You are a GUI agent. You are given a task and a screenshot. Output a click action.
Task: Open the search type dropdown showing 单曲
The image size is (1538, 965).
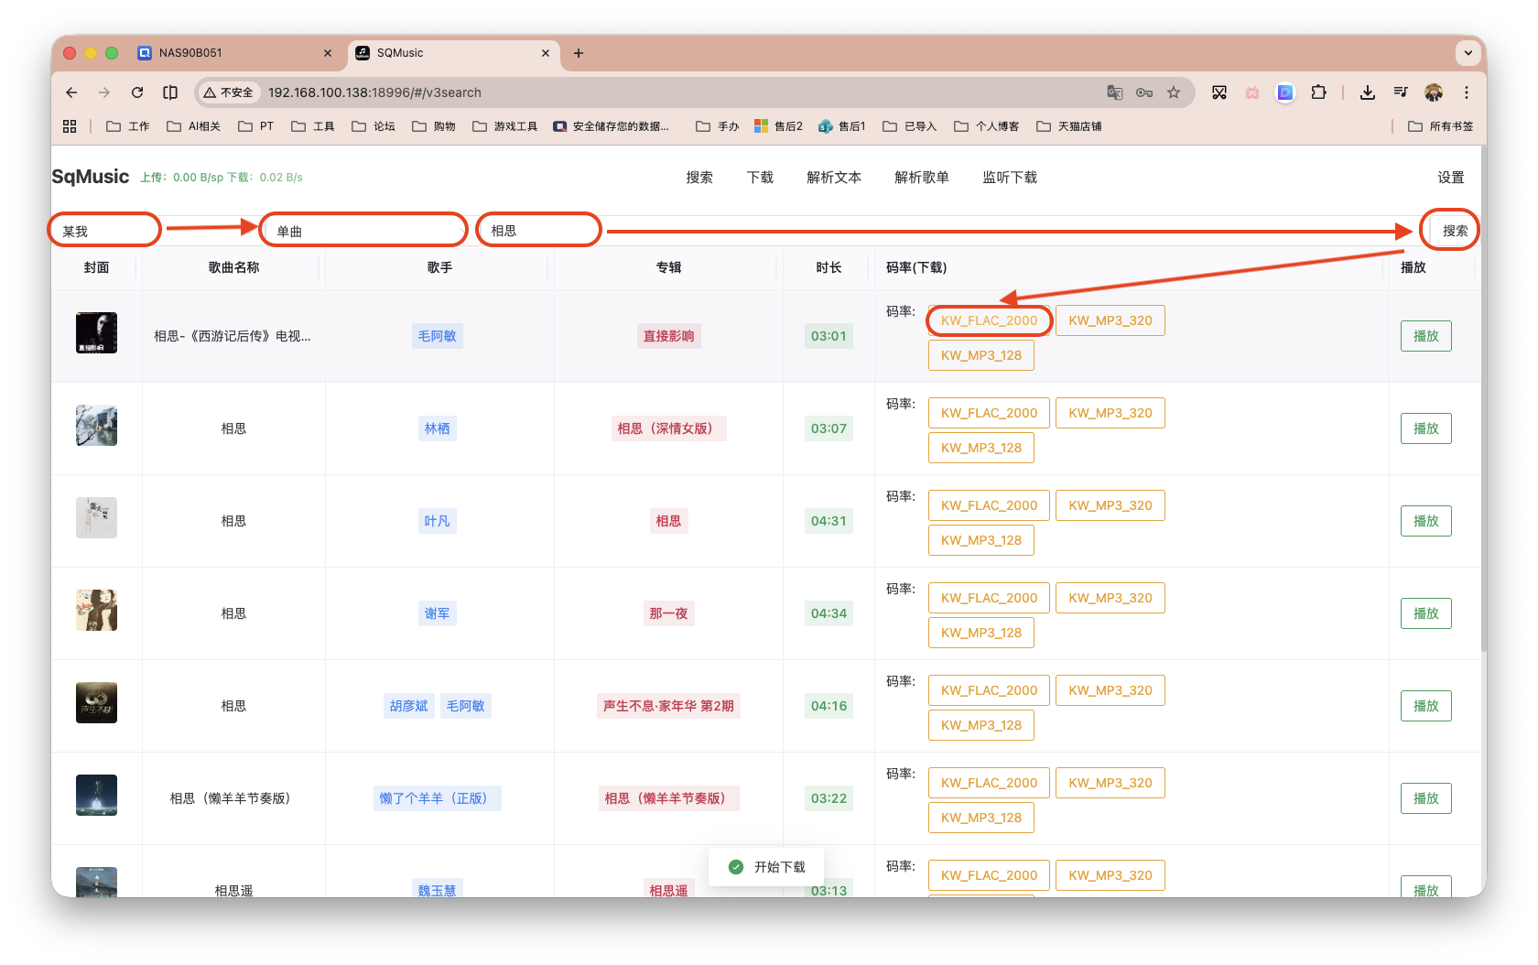tap(364, 231)
